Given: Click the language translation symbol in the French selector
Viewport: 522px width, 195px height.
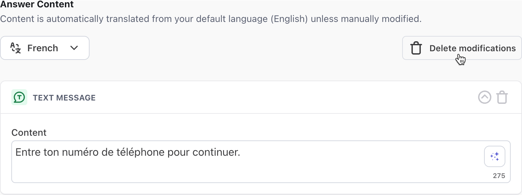Looking at the screenshot, I should coord(15,48).
